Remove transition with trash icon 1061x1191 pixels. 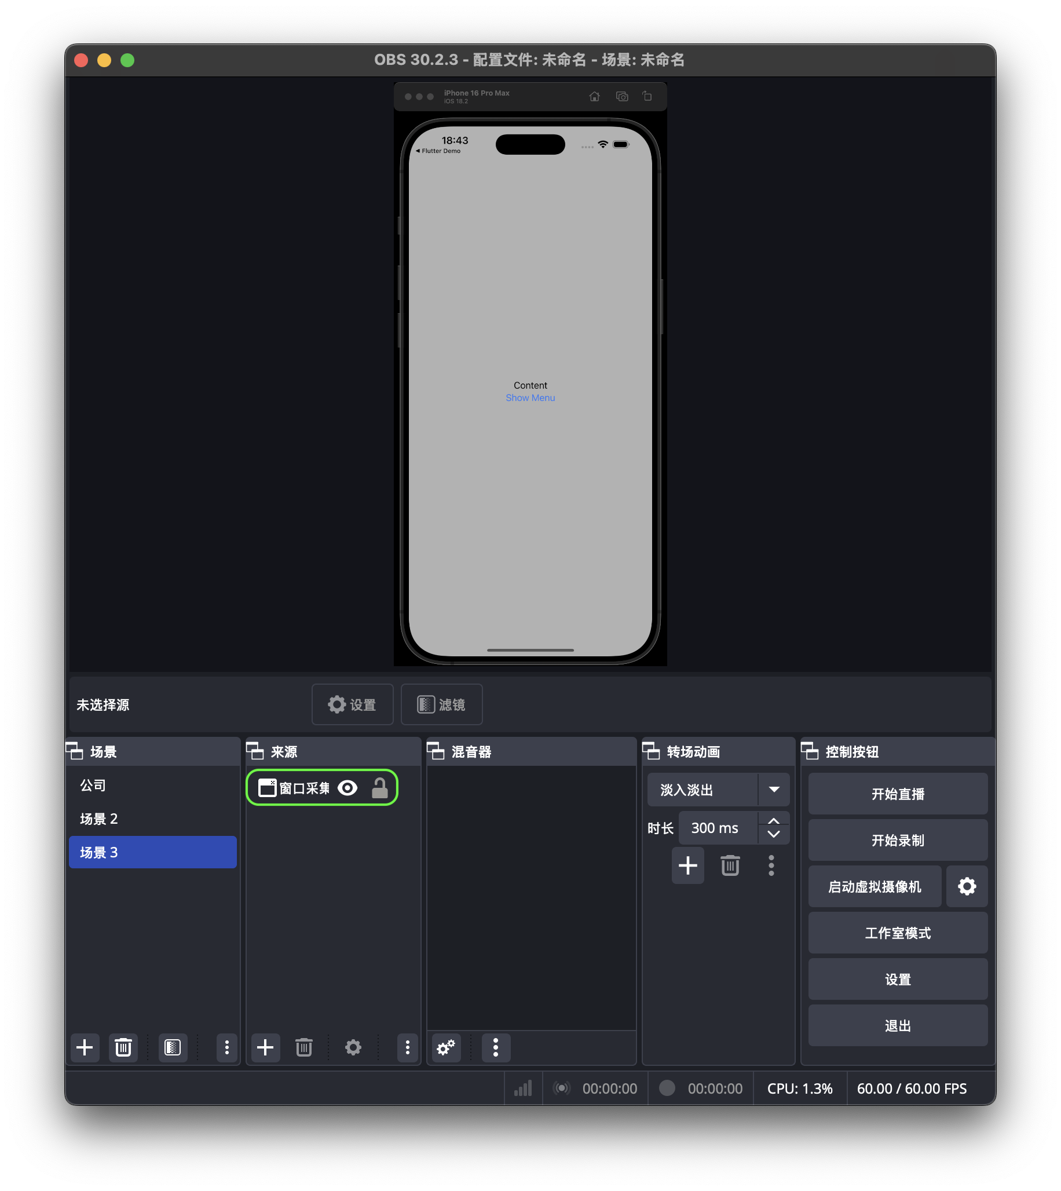point(730,865)
